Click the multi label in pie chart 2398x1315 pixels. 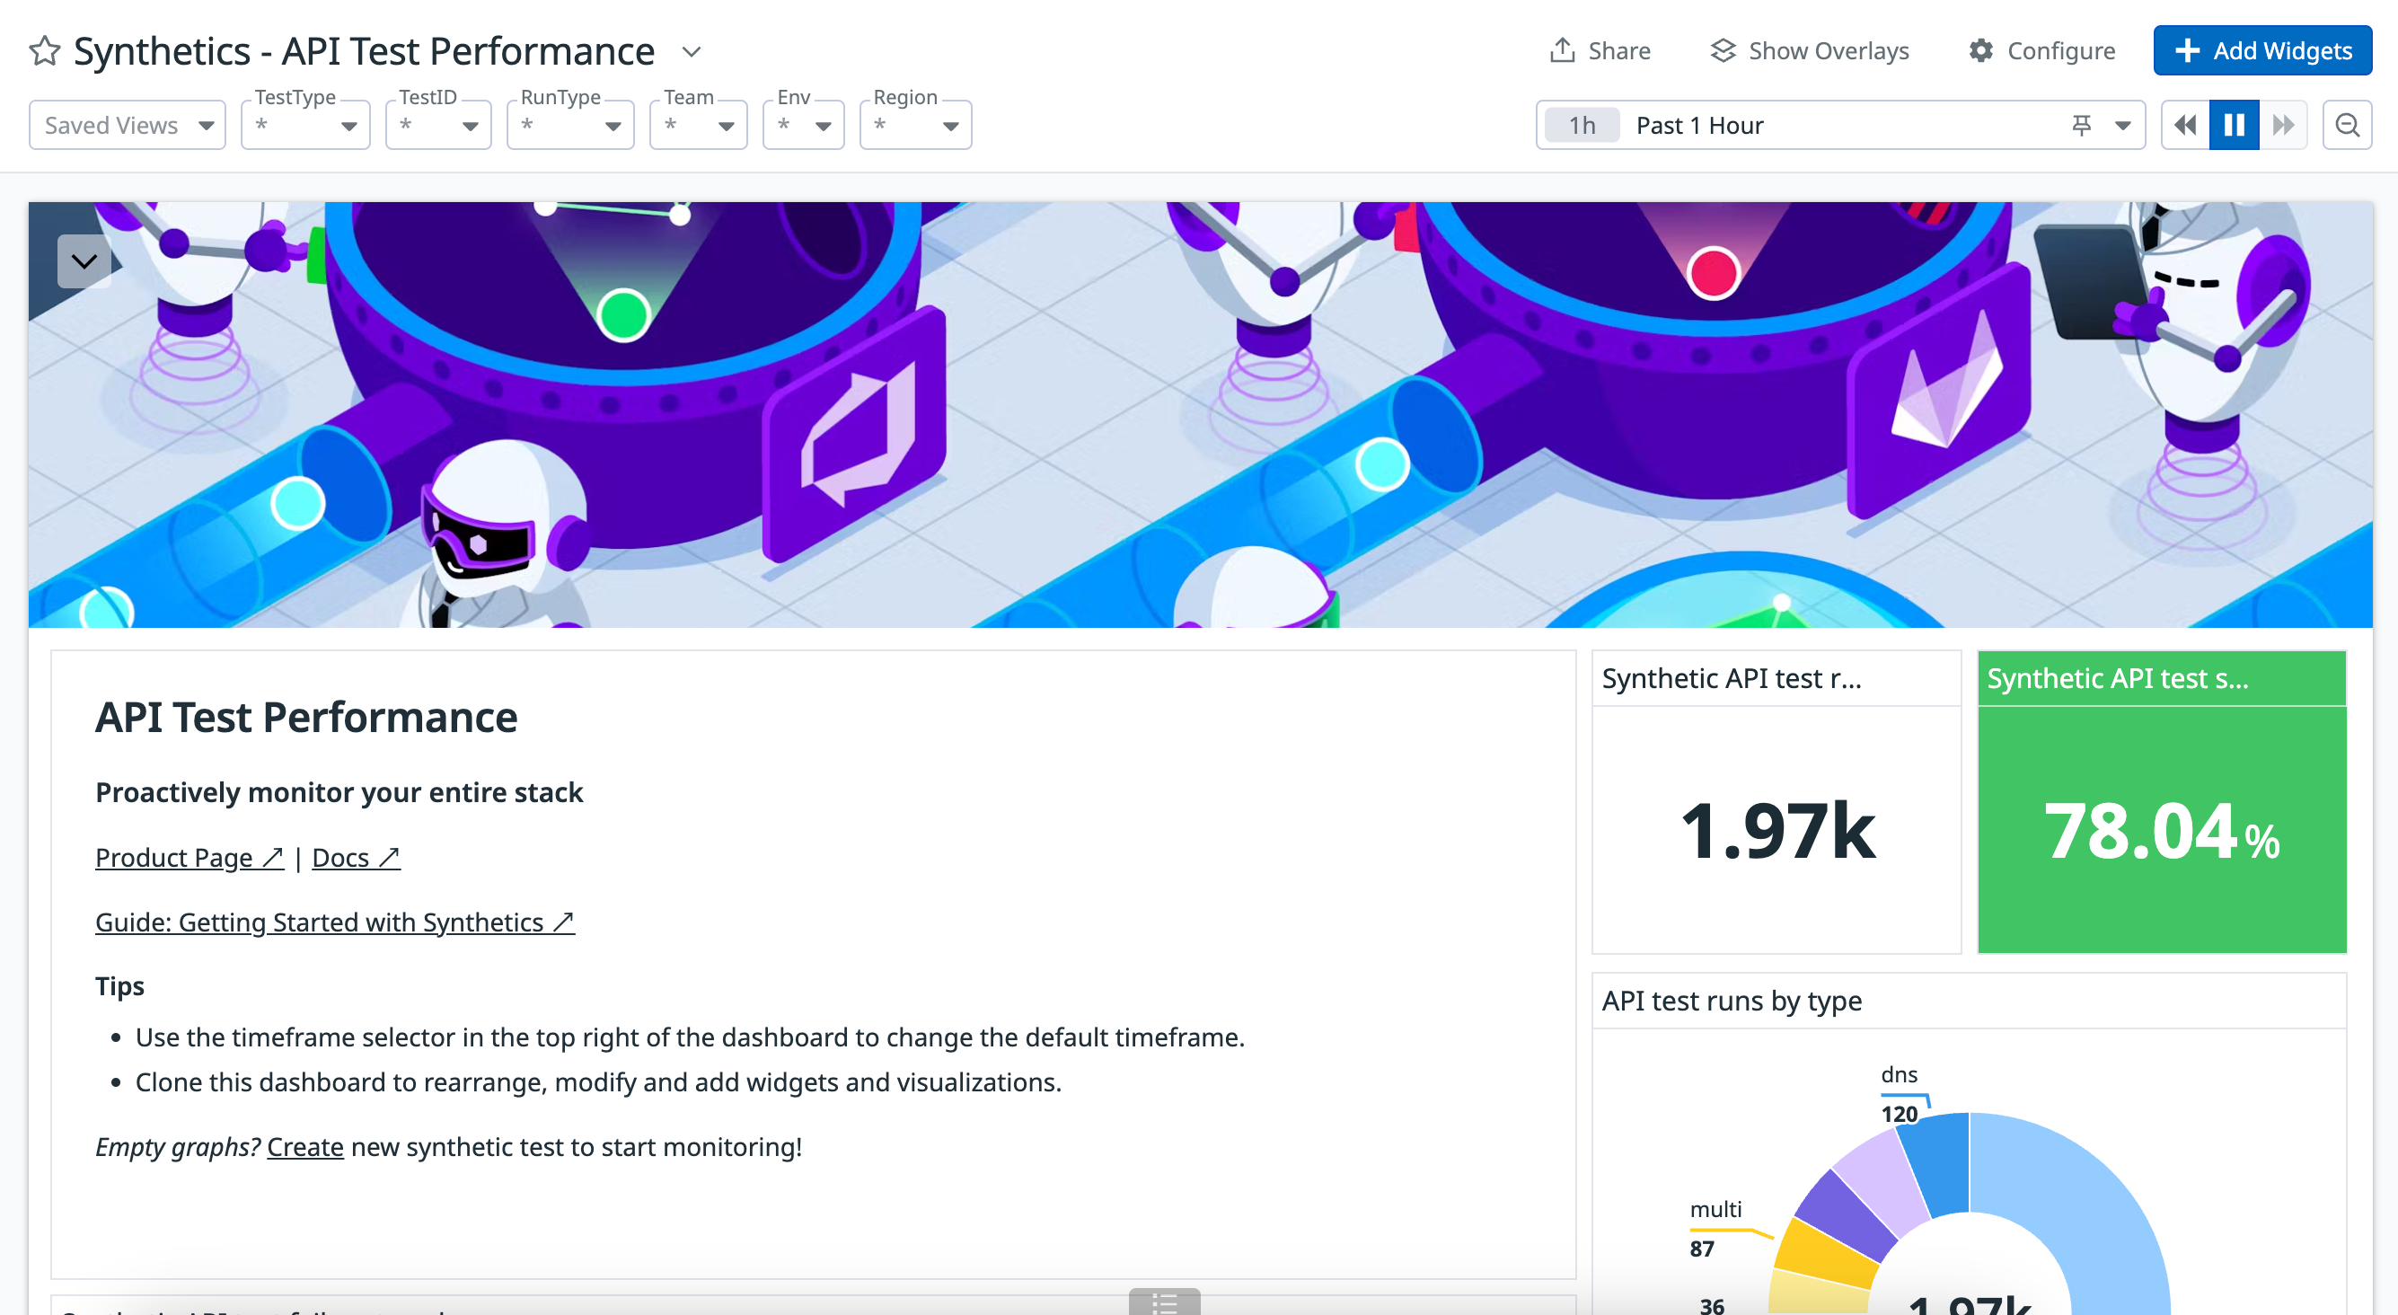[1715, 1209]
